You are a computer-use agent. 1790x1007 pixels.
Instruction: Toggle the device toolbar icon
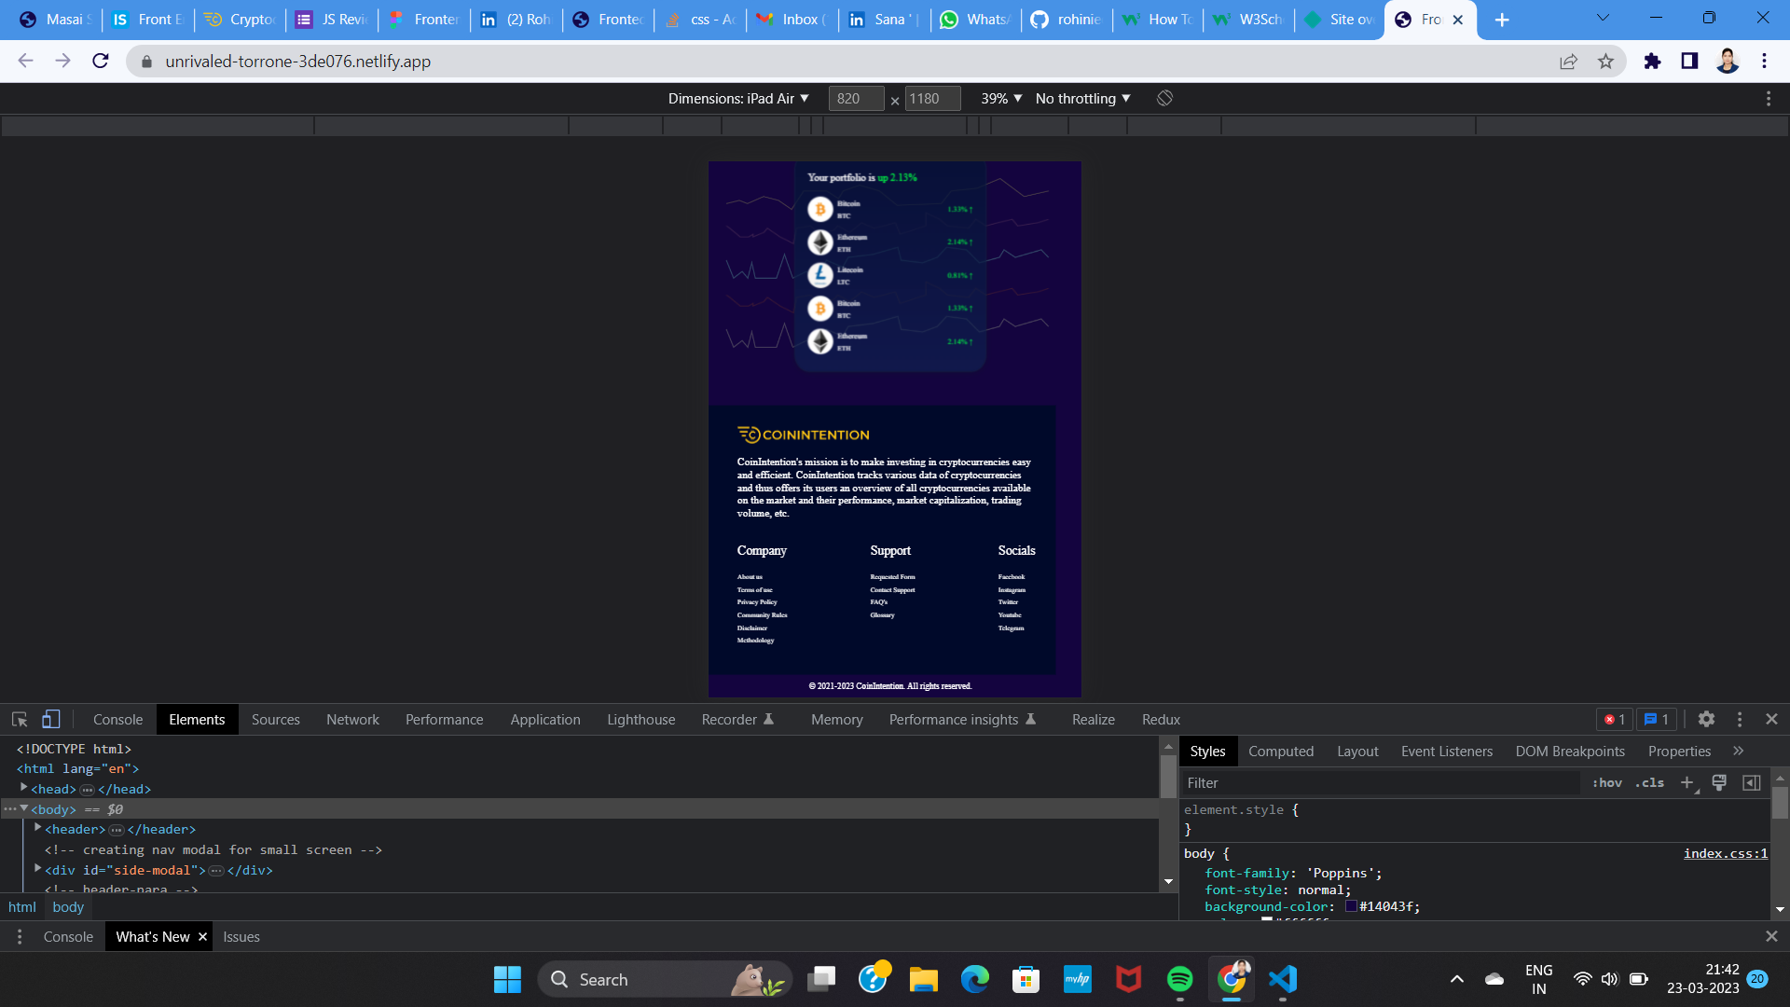click(51, 720)
